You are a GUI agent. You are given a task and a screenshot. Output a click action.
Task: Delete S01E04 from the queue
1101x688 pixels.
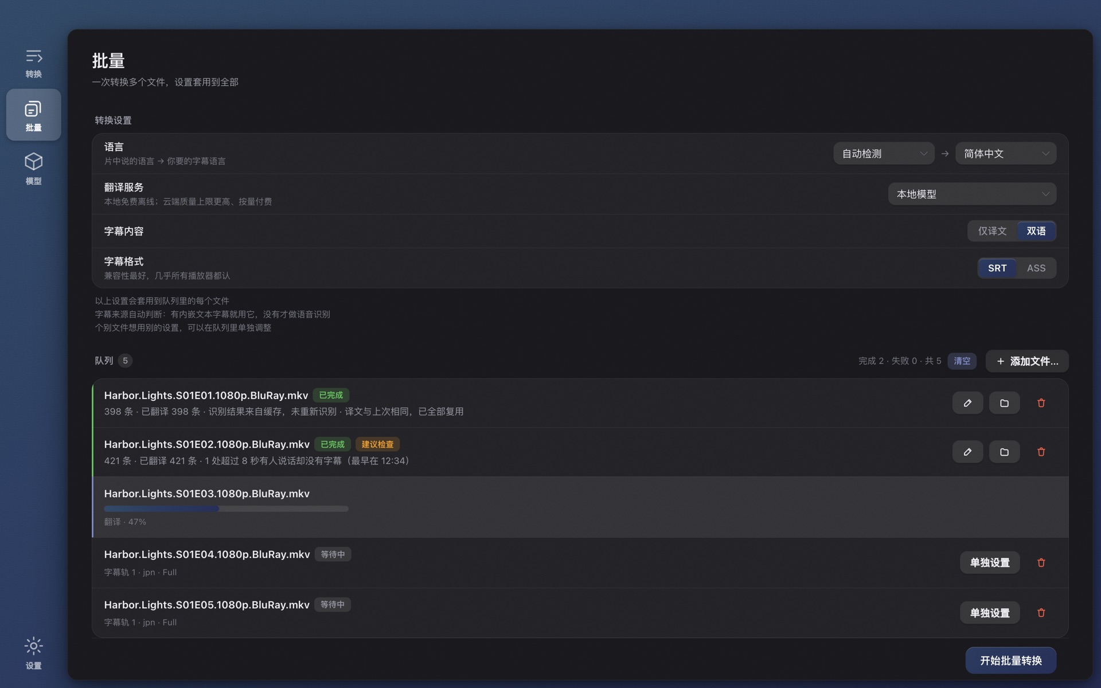(1041, 562)
